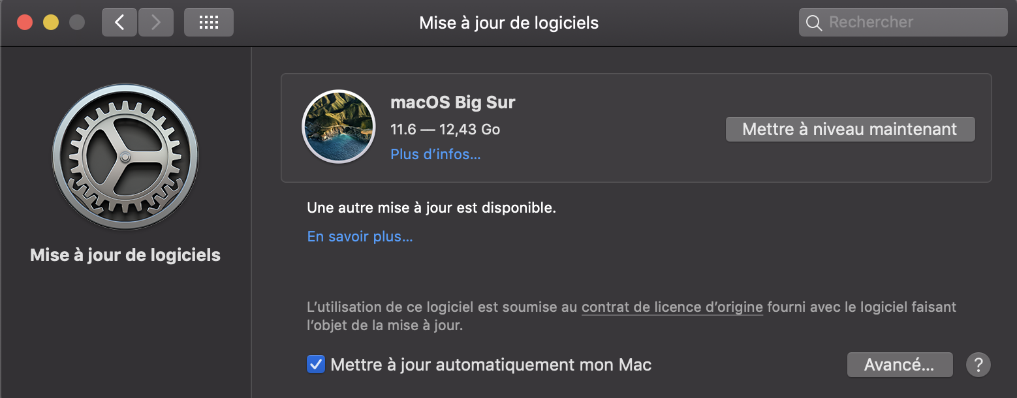Minimize the window with the yellow button
The image size is (1017, 398).
click(51, 23)
